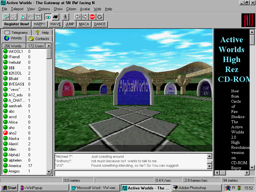Open the Citizen menu
The width and height of the screenshot is (256, 192).
click(71, 9)
